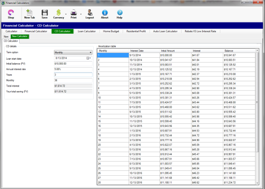
Task: Click the interest cell $46.23
Action: pos(207,173)
